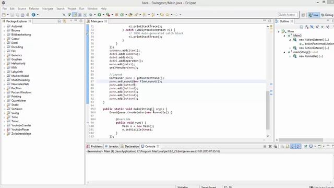The height and width of the screenshot is (188, 334).
Task: Click Display Selected Console monitor icon
Action: (311, 146)
